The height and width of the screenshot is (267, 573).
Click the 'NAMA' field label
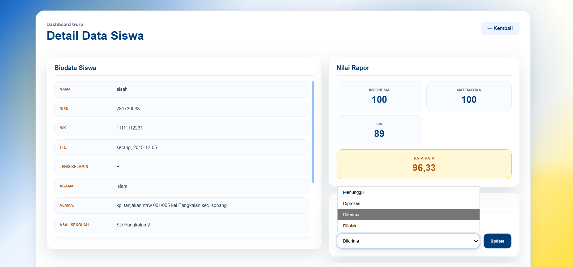(x=65, y=89)
